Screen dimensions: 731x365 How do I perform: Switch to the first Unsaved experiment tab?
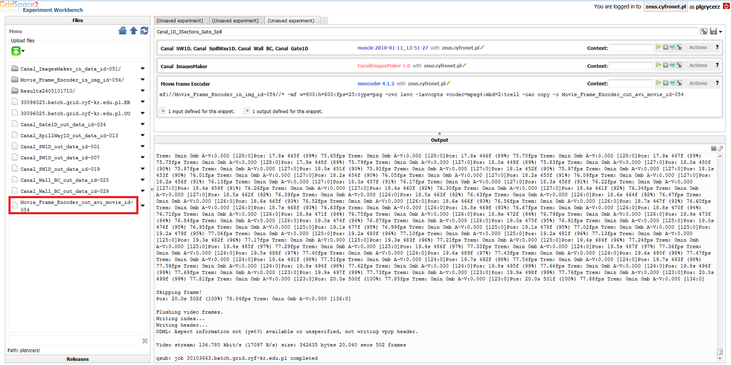click(x=180, y=21)
